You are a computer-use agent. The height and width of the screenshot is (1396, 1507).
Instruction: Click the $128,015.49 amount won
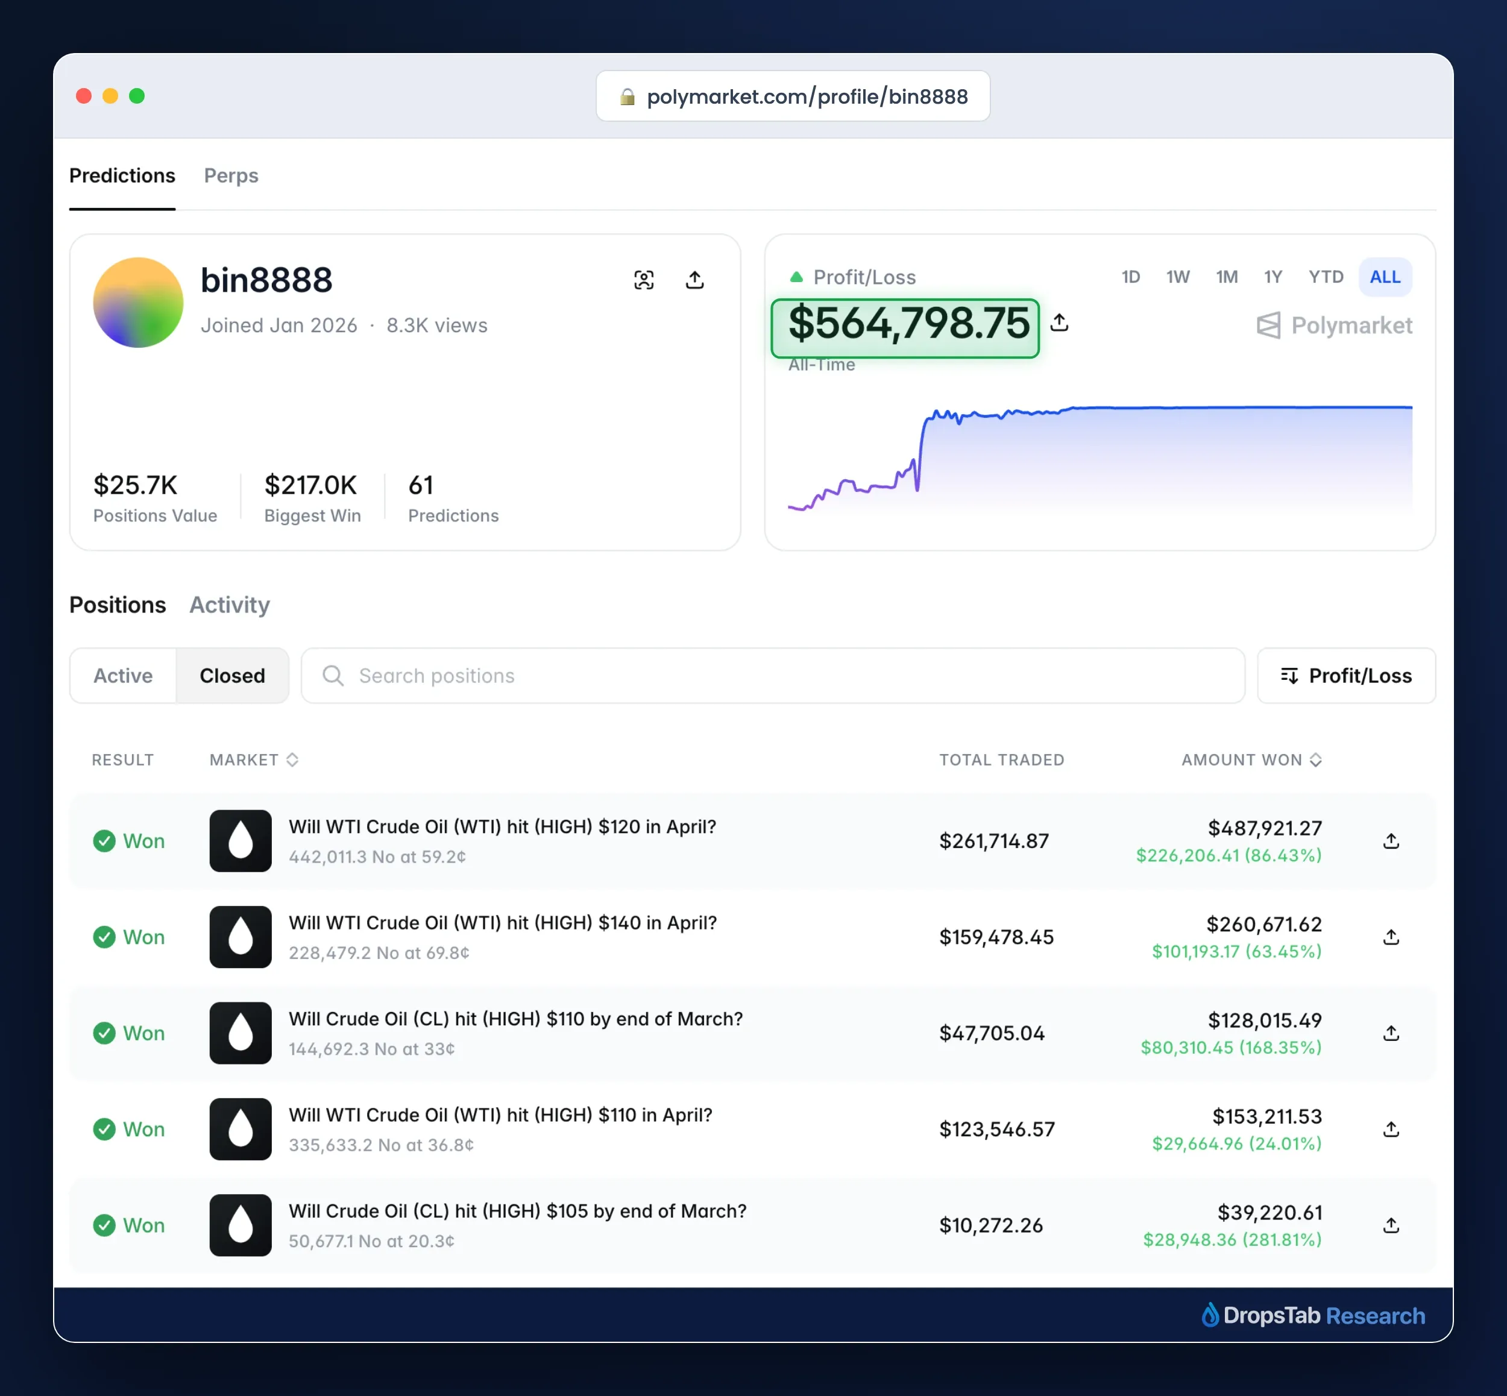point(1265,1020)
